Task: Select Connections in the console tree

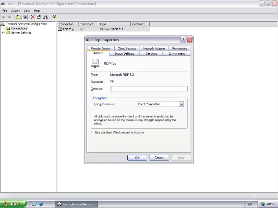Action: [19, 28]
